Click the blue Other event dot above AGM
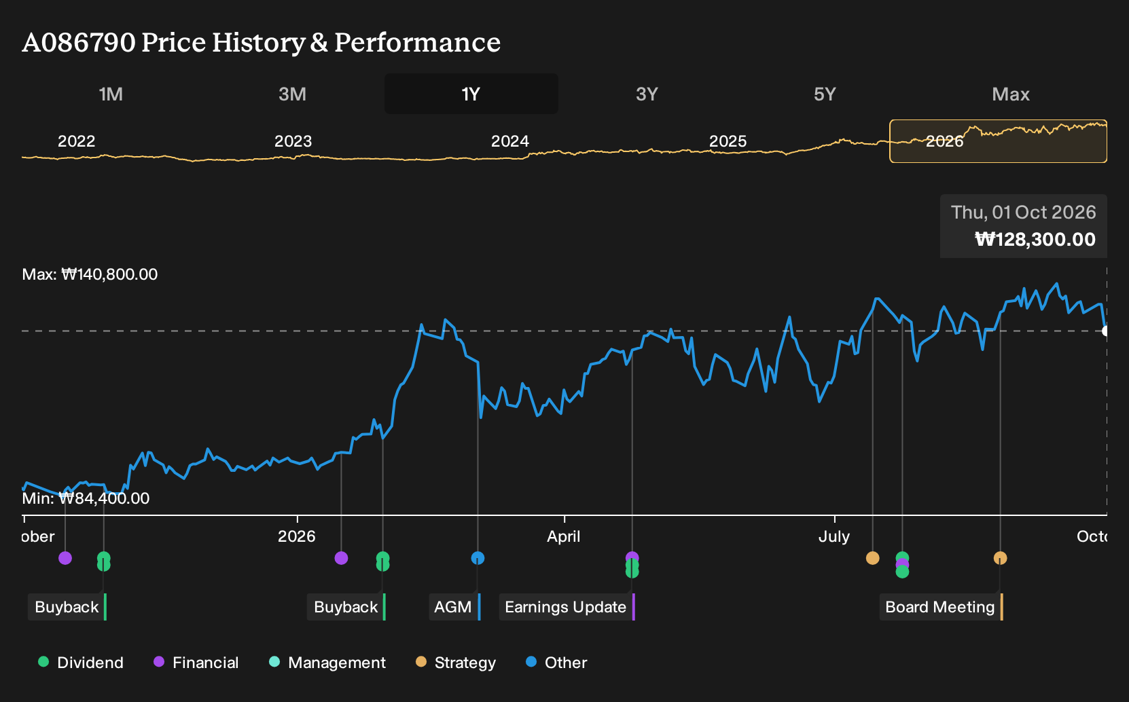 (478, 558)
